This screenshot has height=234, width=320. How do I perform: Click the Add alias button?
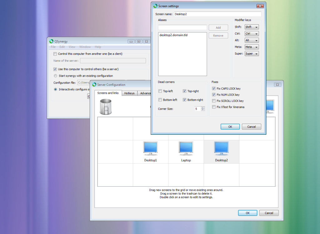218,28
